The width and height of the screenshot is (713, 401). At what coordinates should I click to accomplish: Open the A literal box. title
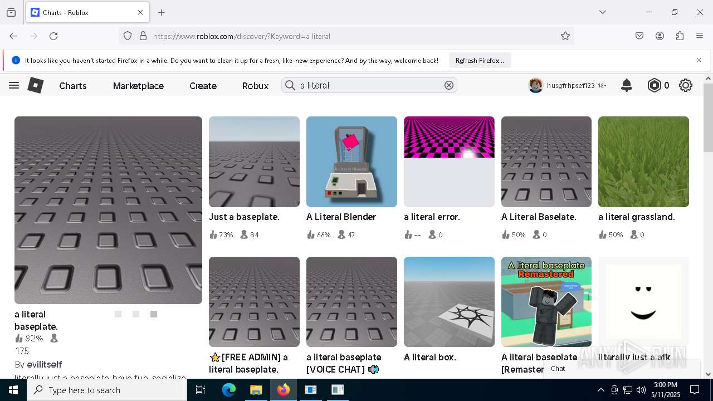(430, 357)
